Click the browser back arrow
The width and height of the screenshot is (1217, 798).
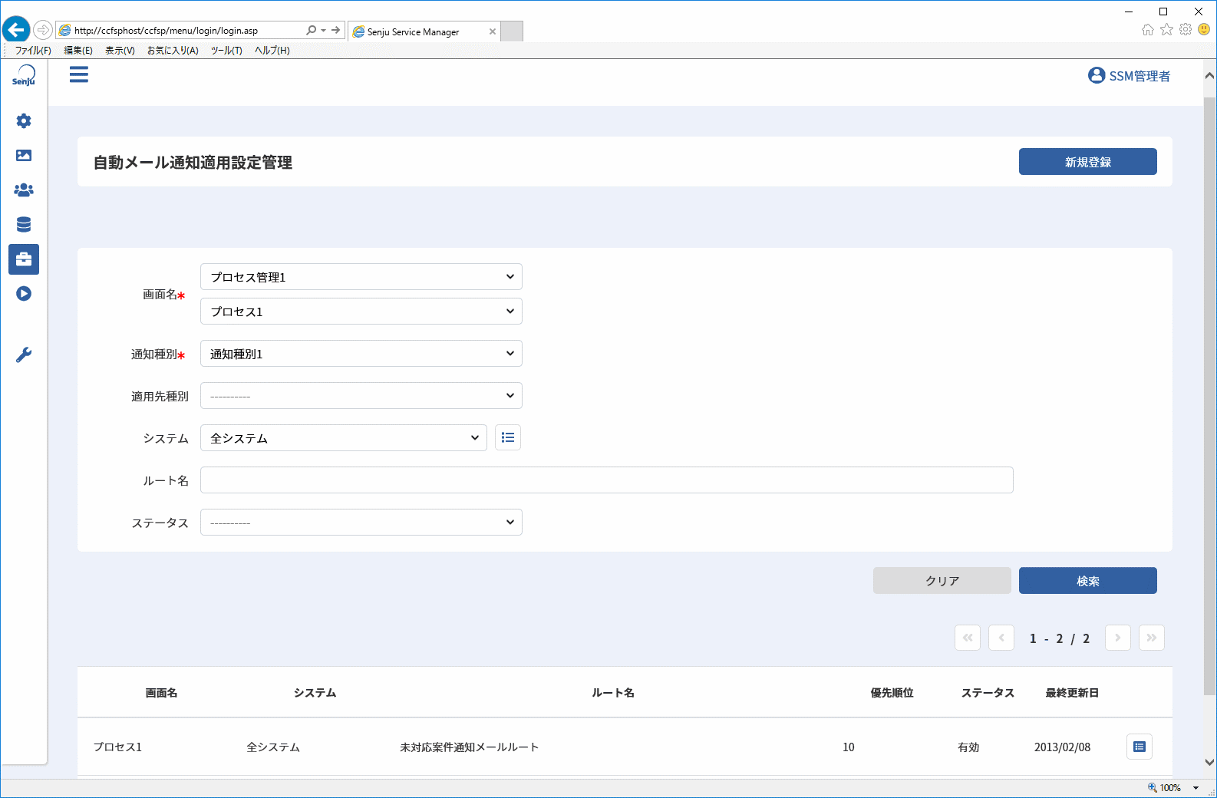pyautogui.click(x=16, y=30)
